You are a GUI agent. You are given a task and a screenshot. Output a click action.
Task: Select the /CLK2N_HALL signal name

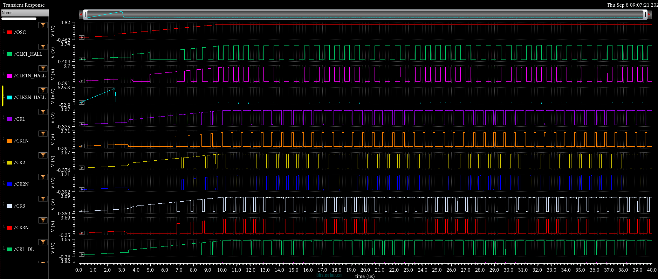[x=30, y=97]
